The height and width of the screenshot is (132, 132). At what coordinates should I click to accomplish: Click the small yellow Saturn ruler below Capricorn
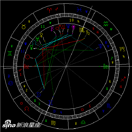tap(124, 56)
